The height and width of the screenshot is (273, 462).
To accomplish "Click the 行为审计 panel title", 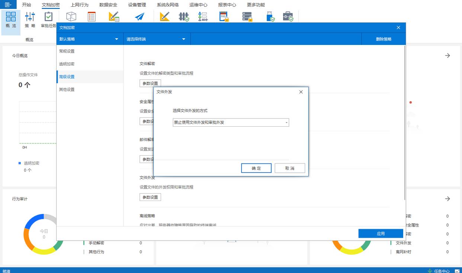I will coord(20,199).
